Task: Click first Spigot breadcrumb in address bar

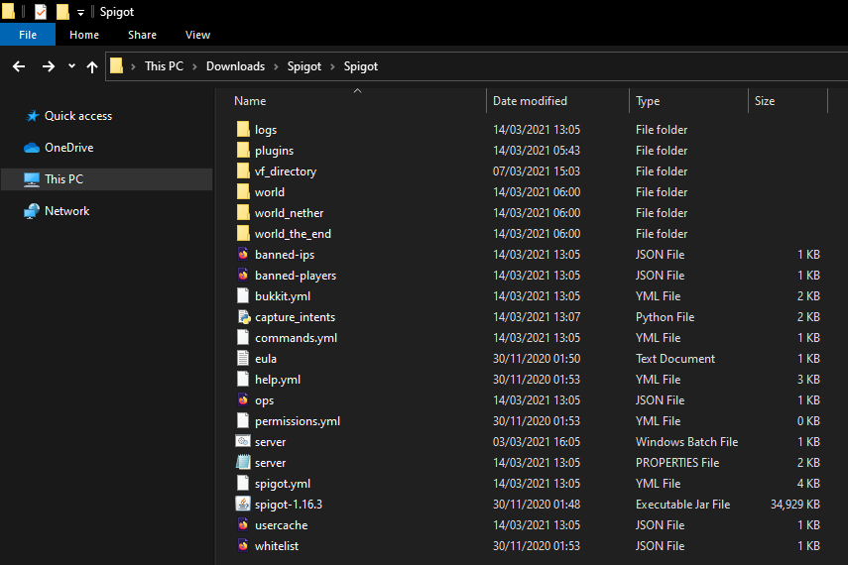Action: tap(303, 66)
